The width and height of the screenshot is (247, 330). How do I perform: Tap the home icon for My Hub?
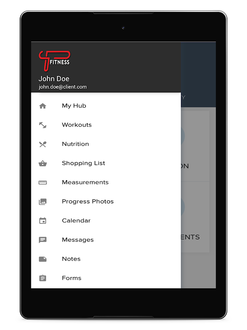point(43,106)
